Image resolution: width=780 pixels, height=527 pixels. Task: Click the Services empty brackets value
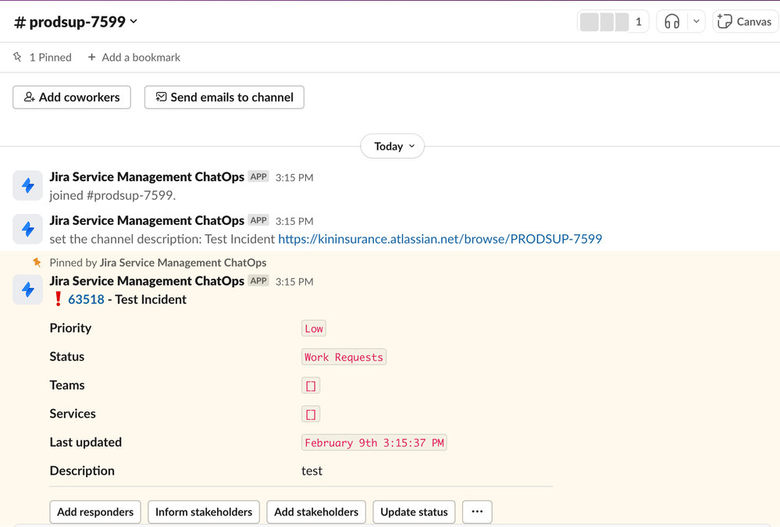point(311,414)
